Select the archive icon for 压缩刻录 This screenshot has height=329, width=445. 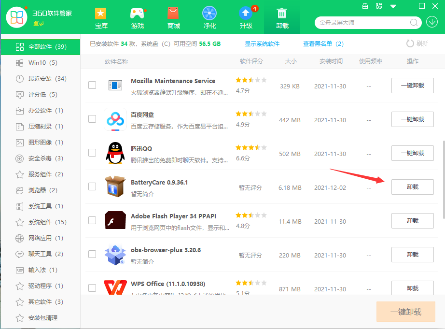pos(20,127)
